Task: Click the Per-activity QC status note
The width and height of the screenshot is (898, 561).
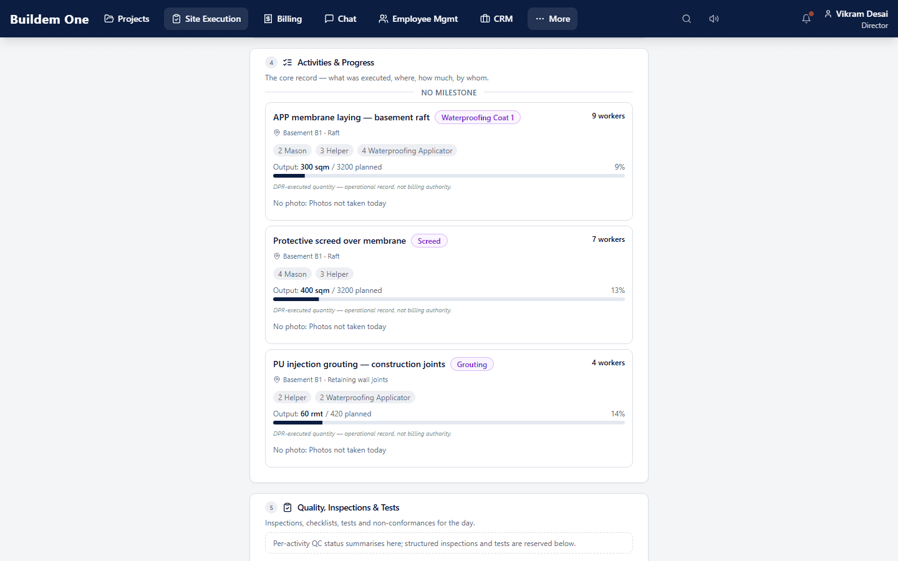Action: pos(449,544)
